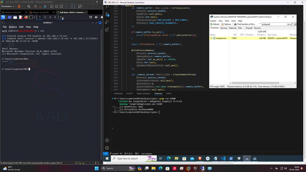Viewport: 306px width, 172px height.
Task: Switch to Kali workspace 3
Action: pos(50,17)
